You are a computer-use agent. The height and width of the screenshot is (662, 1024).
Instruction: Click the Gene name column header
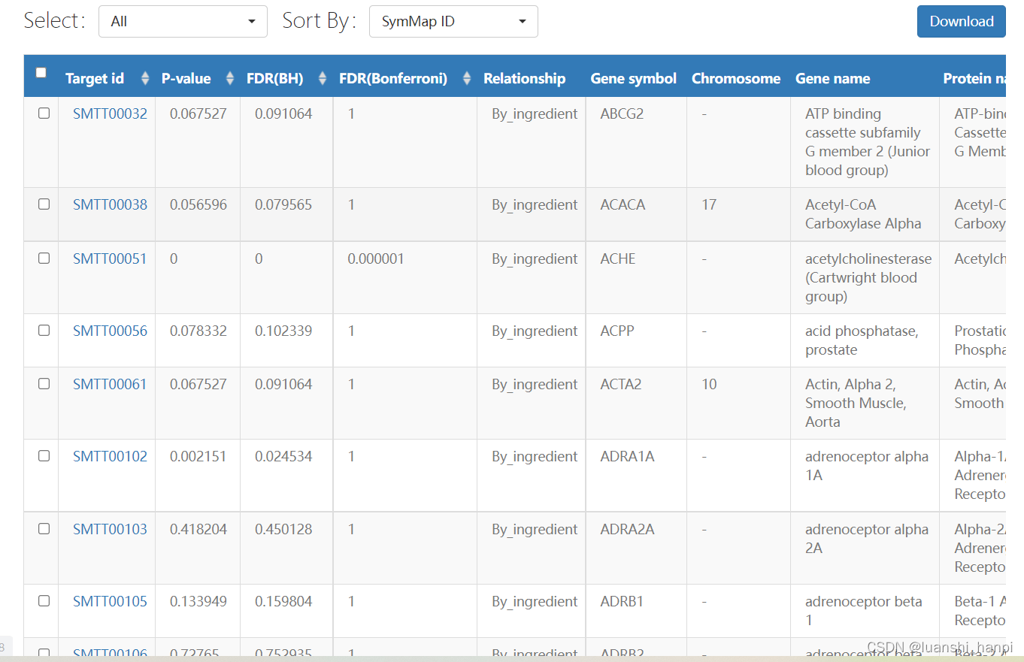[832, 78]
